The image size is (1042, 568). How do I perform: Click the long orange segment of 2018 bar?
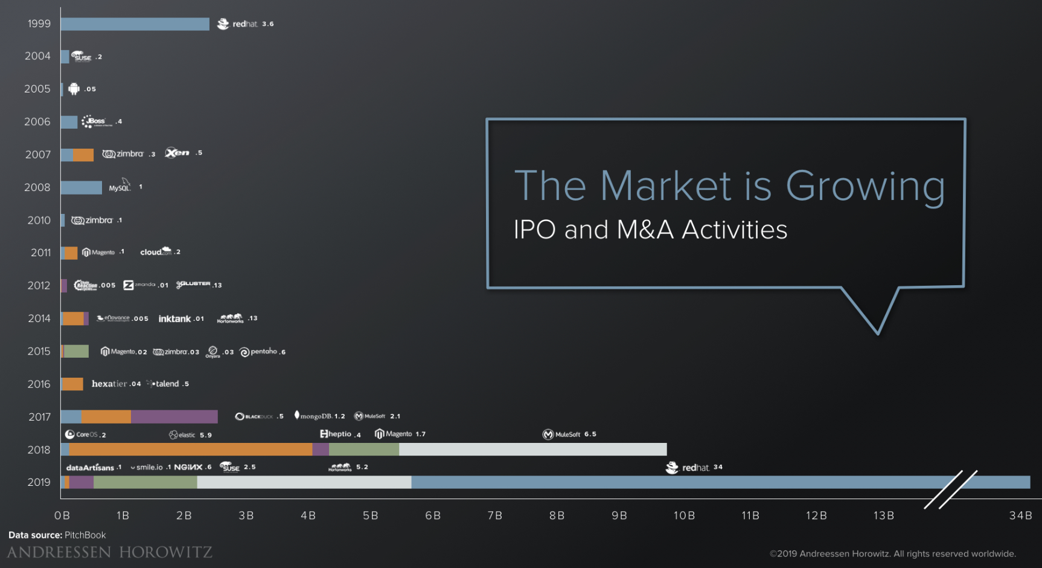click(191, 450)
